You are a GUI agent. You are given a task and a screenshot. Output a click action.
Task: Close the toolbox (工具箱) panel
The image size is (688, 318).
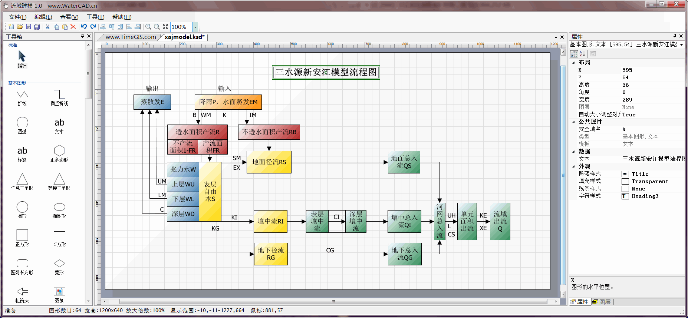89,36
